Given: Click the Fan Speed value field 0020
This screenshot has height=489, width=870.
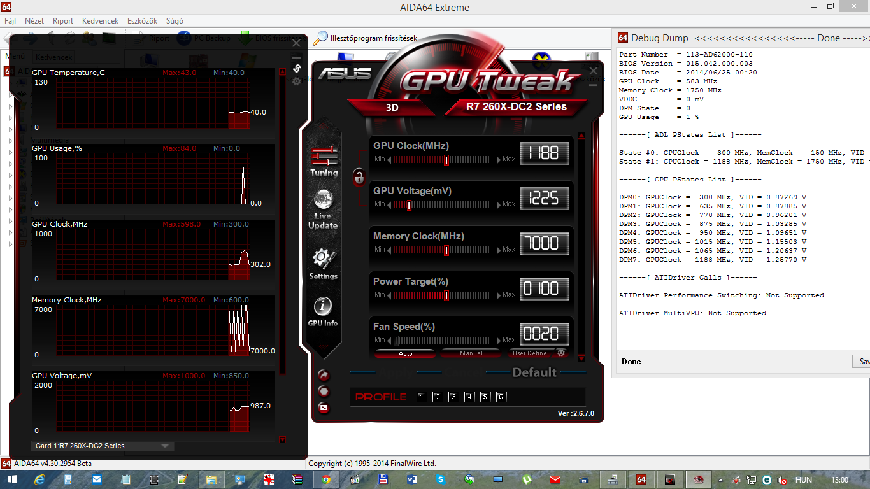Looking at the screenshot, I should point(545,334).
